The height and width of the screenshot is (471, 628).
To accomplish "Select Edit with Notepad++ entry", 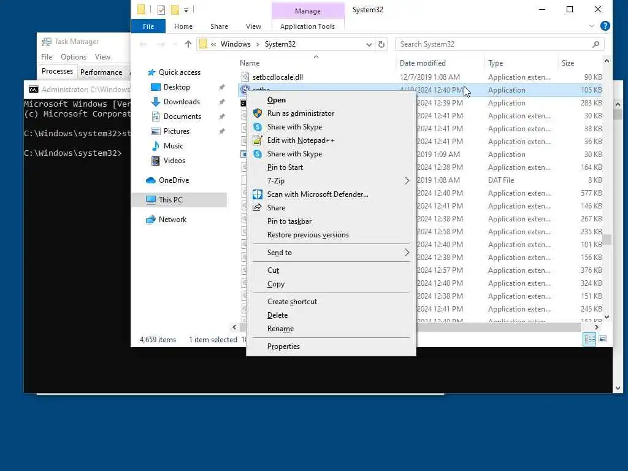I will coord(301,140).
